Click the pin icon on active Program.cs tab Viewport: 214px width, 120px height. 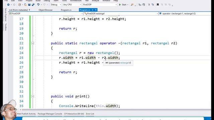[93, 10]
